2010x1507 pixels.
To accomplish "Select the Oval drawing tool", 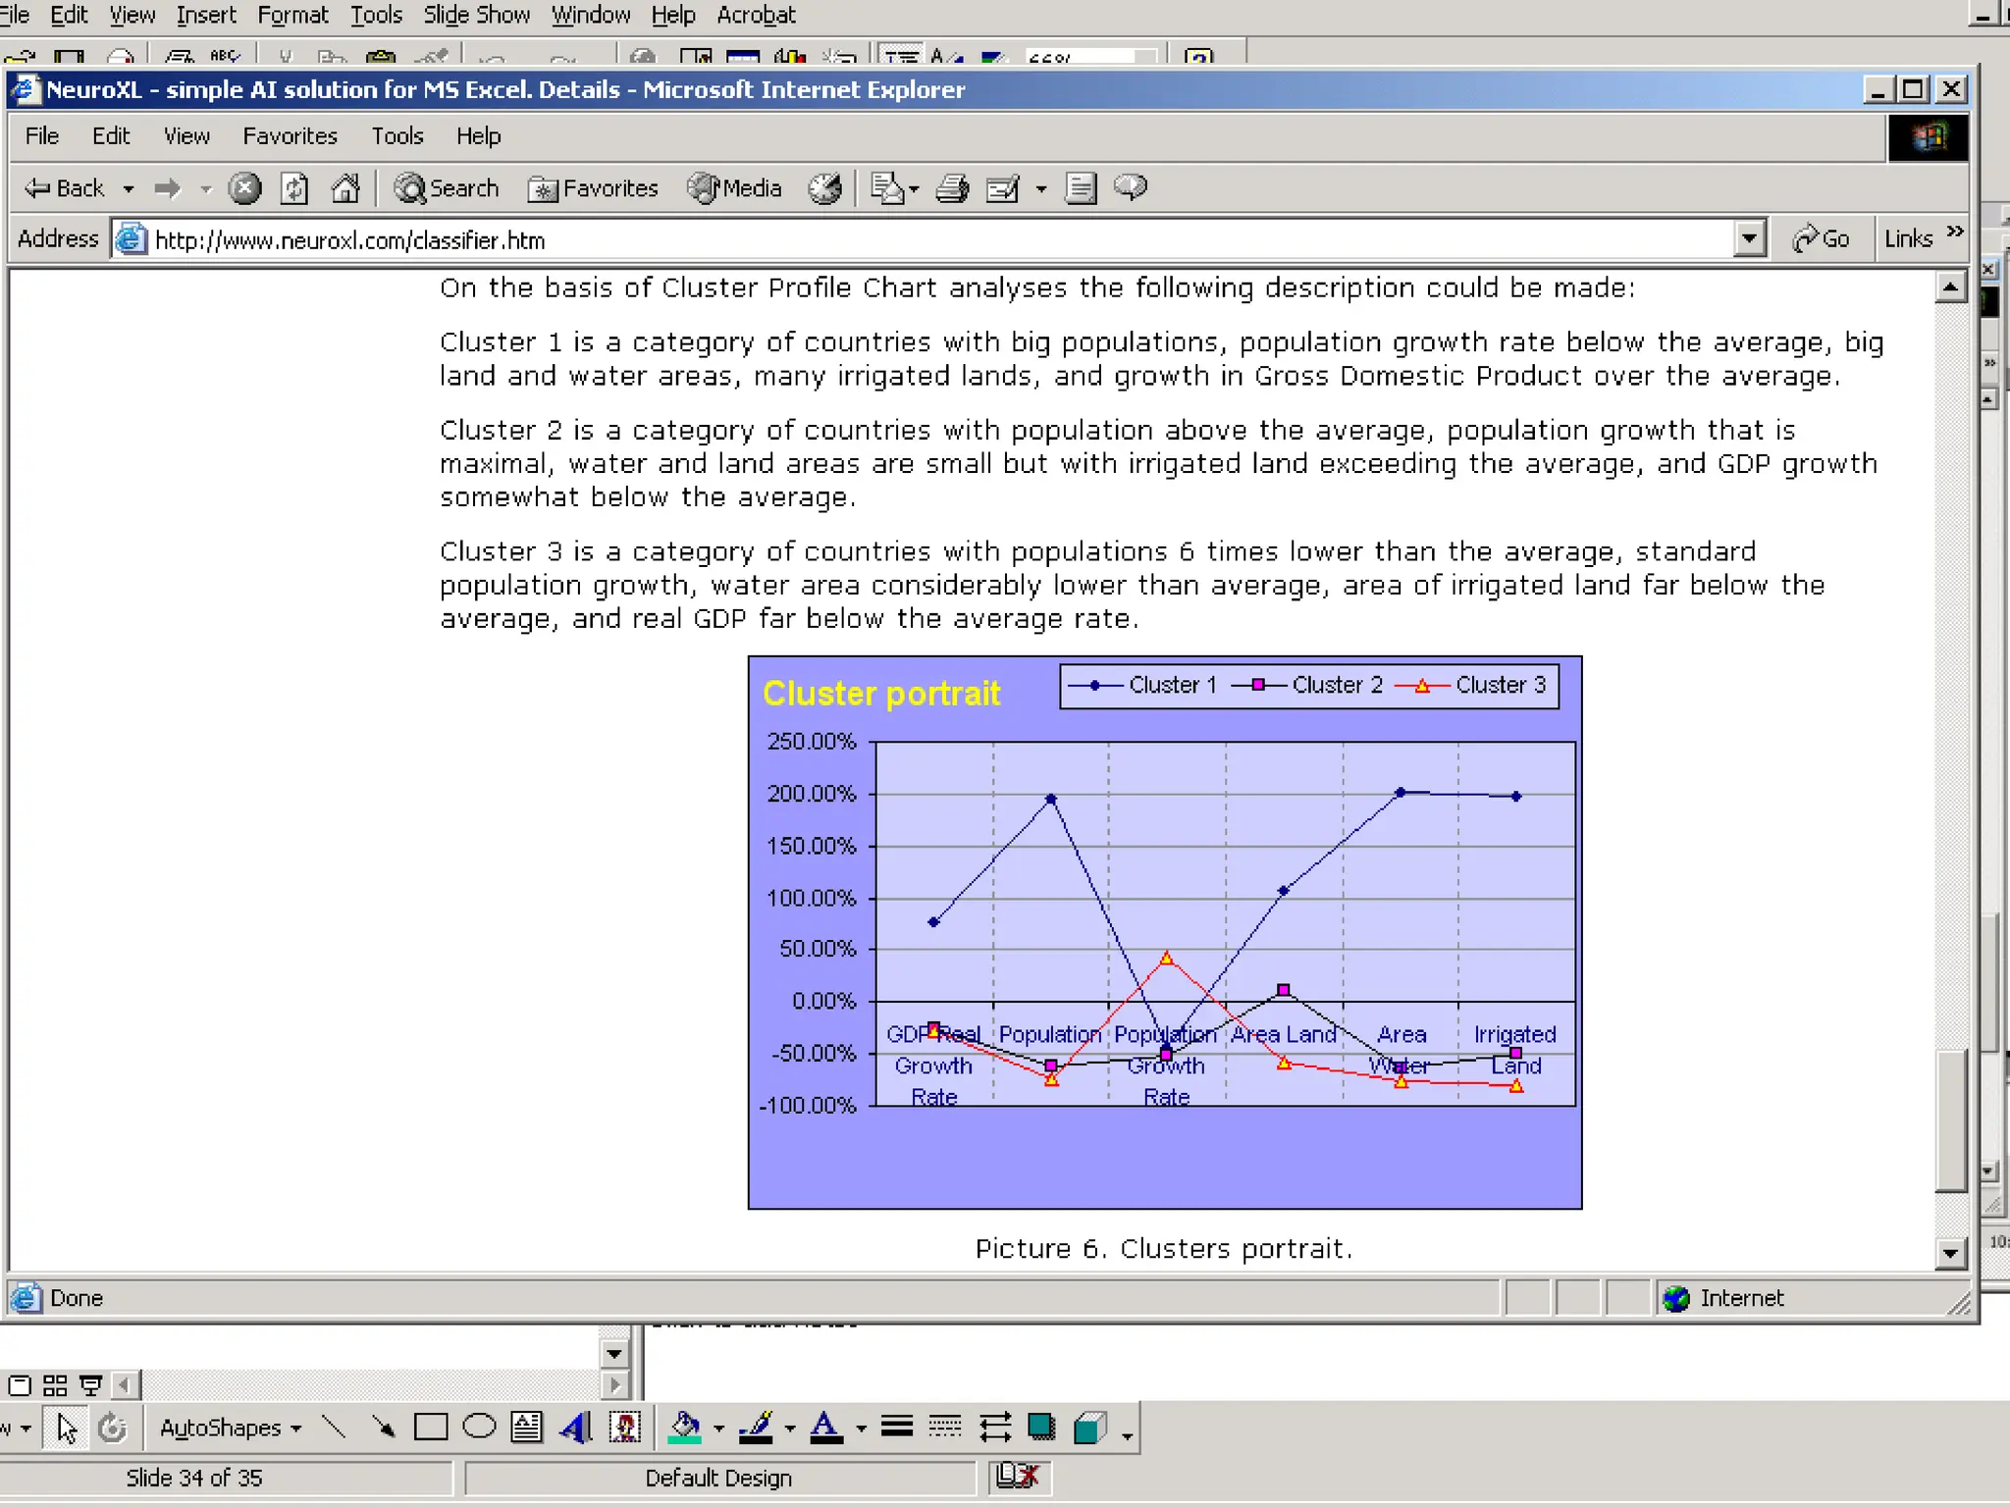I will (x=479, y=1428).
